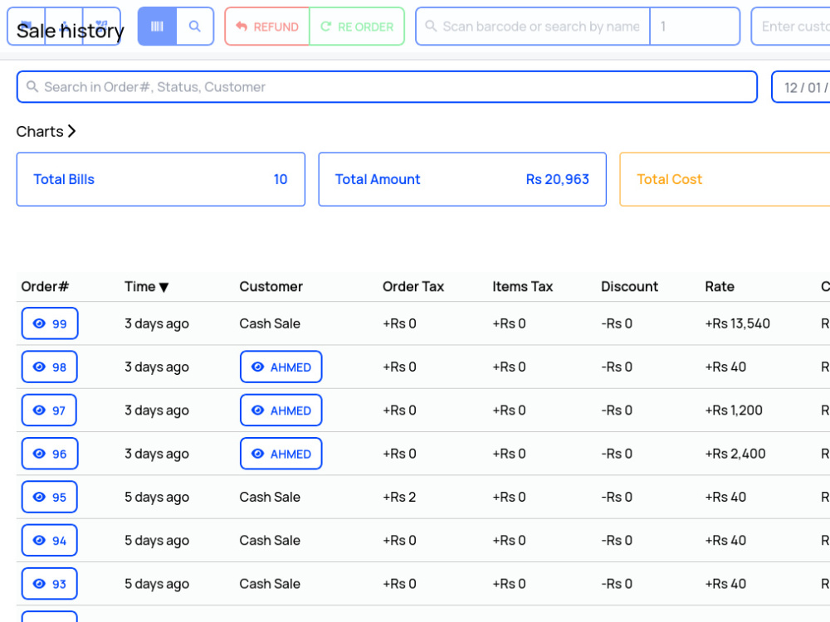
Task: Switch to search mode with magnifier button
Action: click(195, 27)
